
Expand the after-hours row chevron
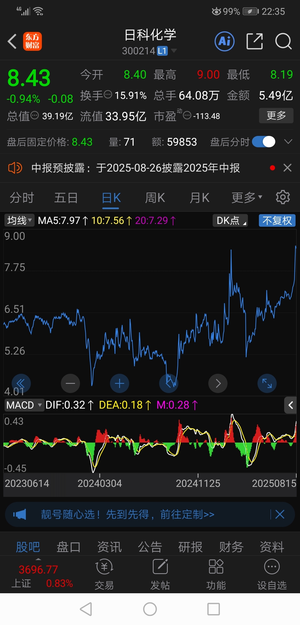[288, 142]
